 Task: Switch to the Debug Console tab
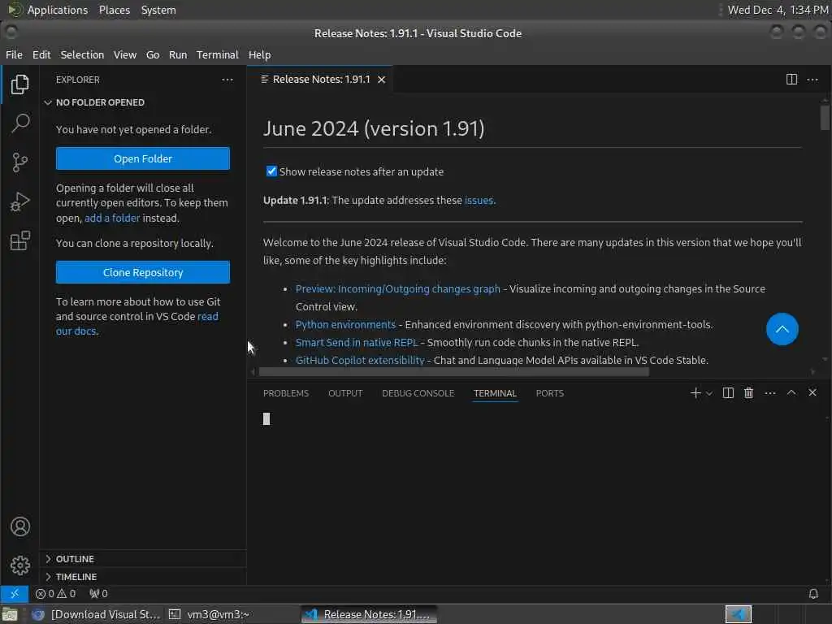click(x=418, y=393)
